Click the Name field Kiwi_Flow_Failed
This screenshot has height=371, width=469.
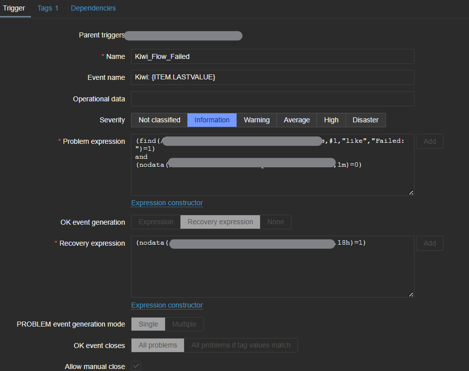pos(272,56)
